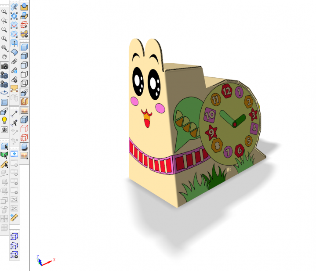
Task: Expand the bottom ground shadow flyout
Action: coord(25,155)
